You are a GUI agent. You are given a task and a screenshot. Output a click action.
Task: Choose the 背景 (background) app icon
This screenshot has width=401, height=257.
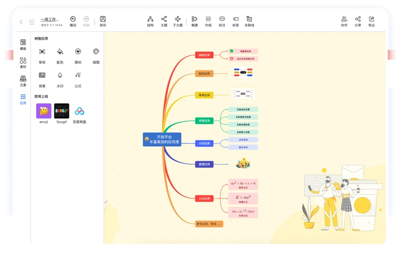(x=42, y=76)
